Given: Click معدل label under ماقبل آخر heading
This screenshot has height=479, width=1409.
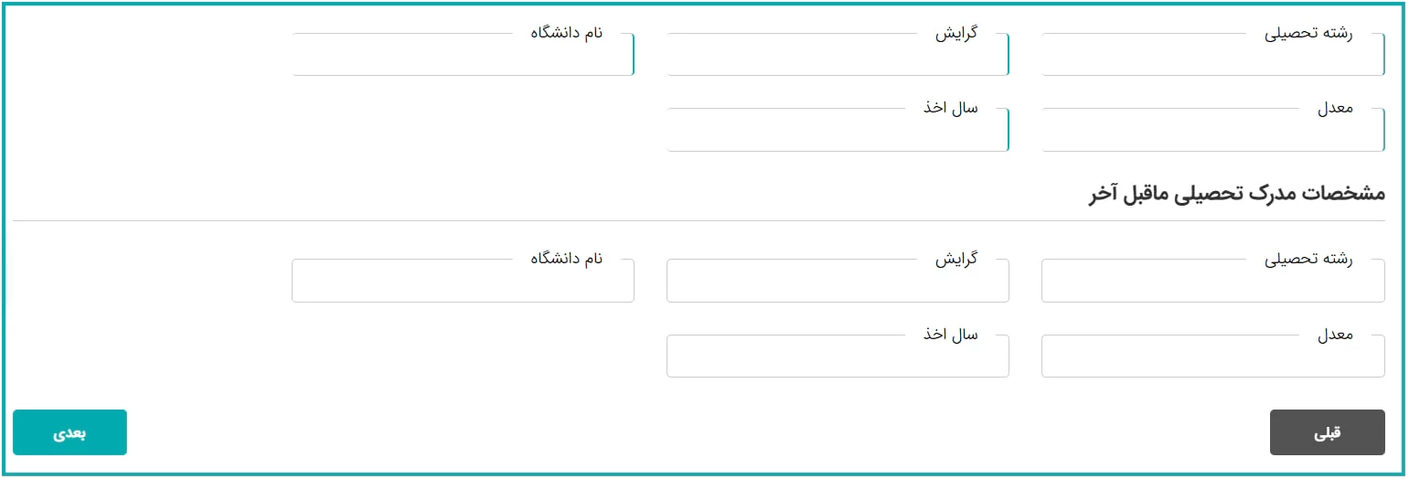Looking at the screenshot, I should (1335, 335).
